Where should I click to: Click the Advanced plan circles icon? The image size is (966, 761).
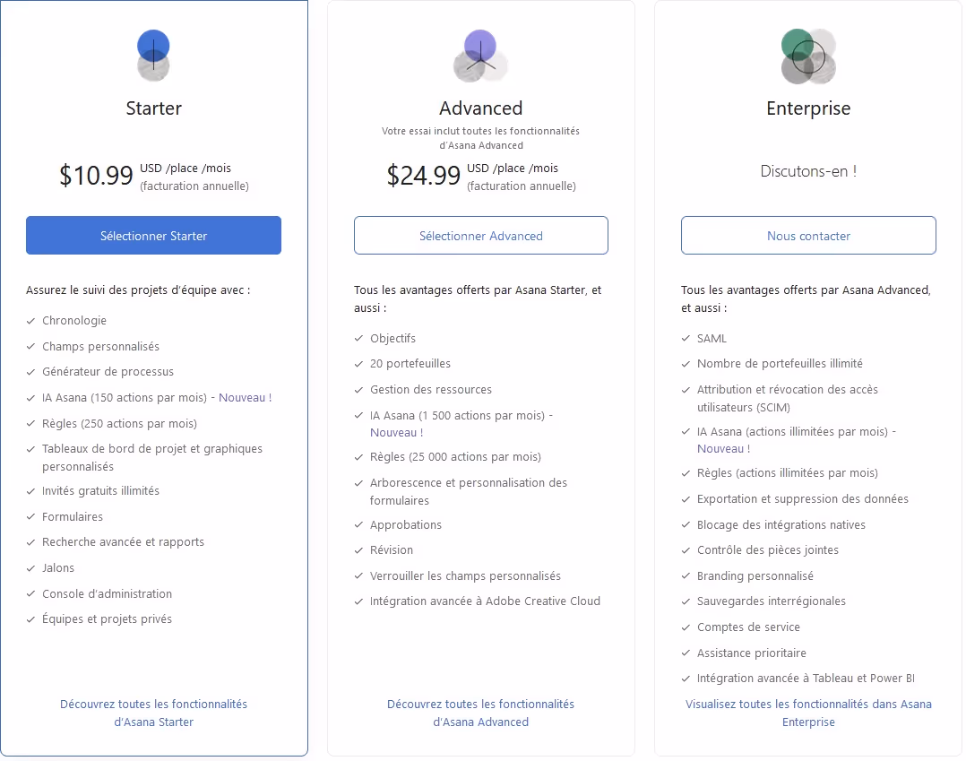[x=480, y=56]
